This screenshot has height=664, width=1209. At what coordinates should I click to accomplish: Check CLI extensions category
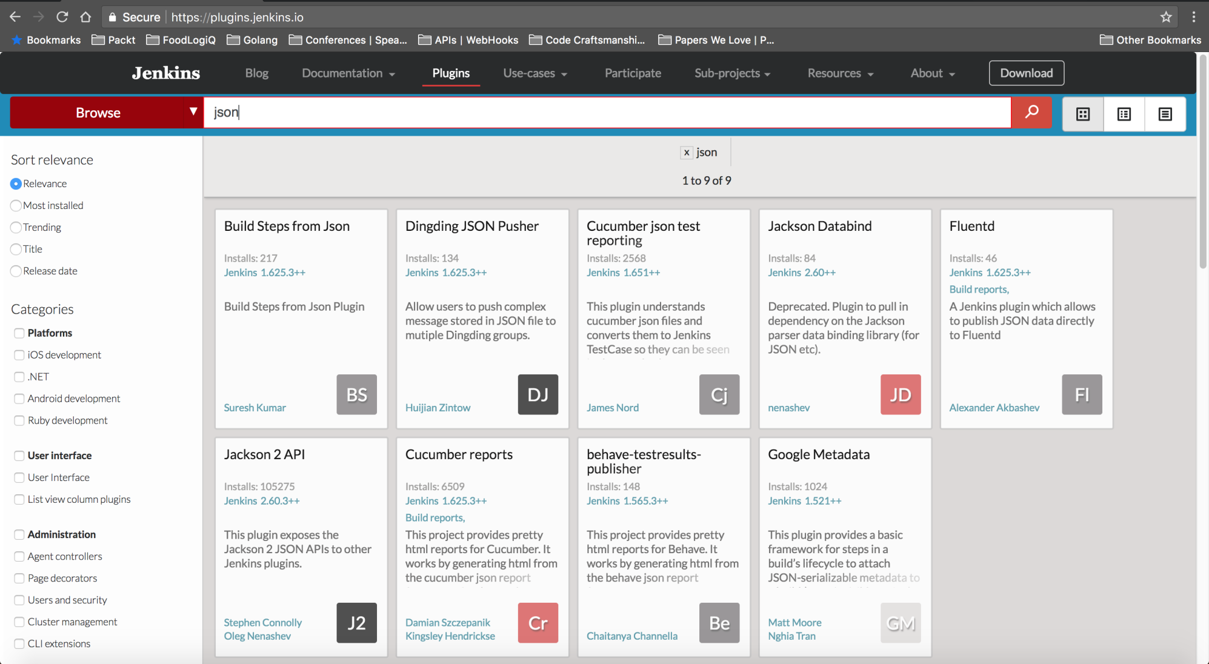point(19,643)
